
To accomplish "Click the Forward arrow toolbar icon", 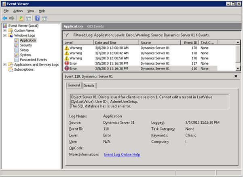I will pyautogui.click(x=12, y=18).
